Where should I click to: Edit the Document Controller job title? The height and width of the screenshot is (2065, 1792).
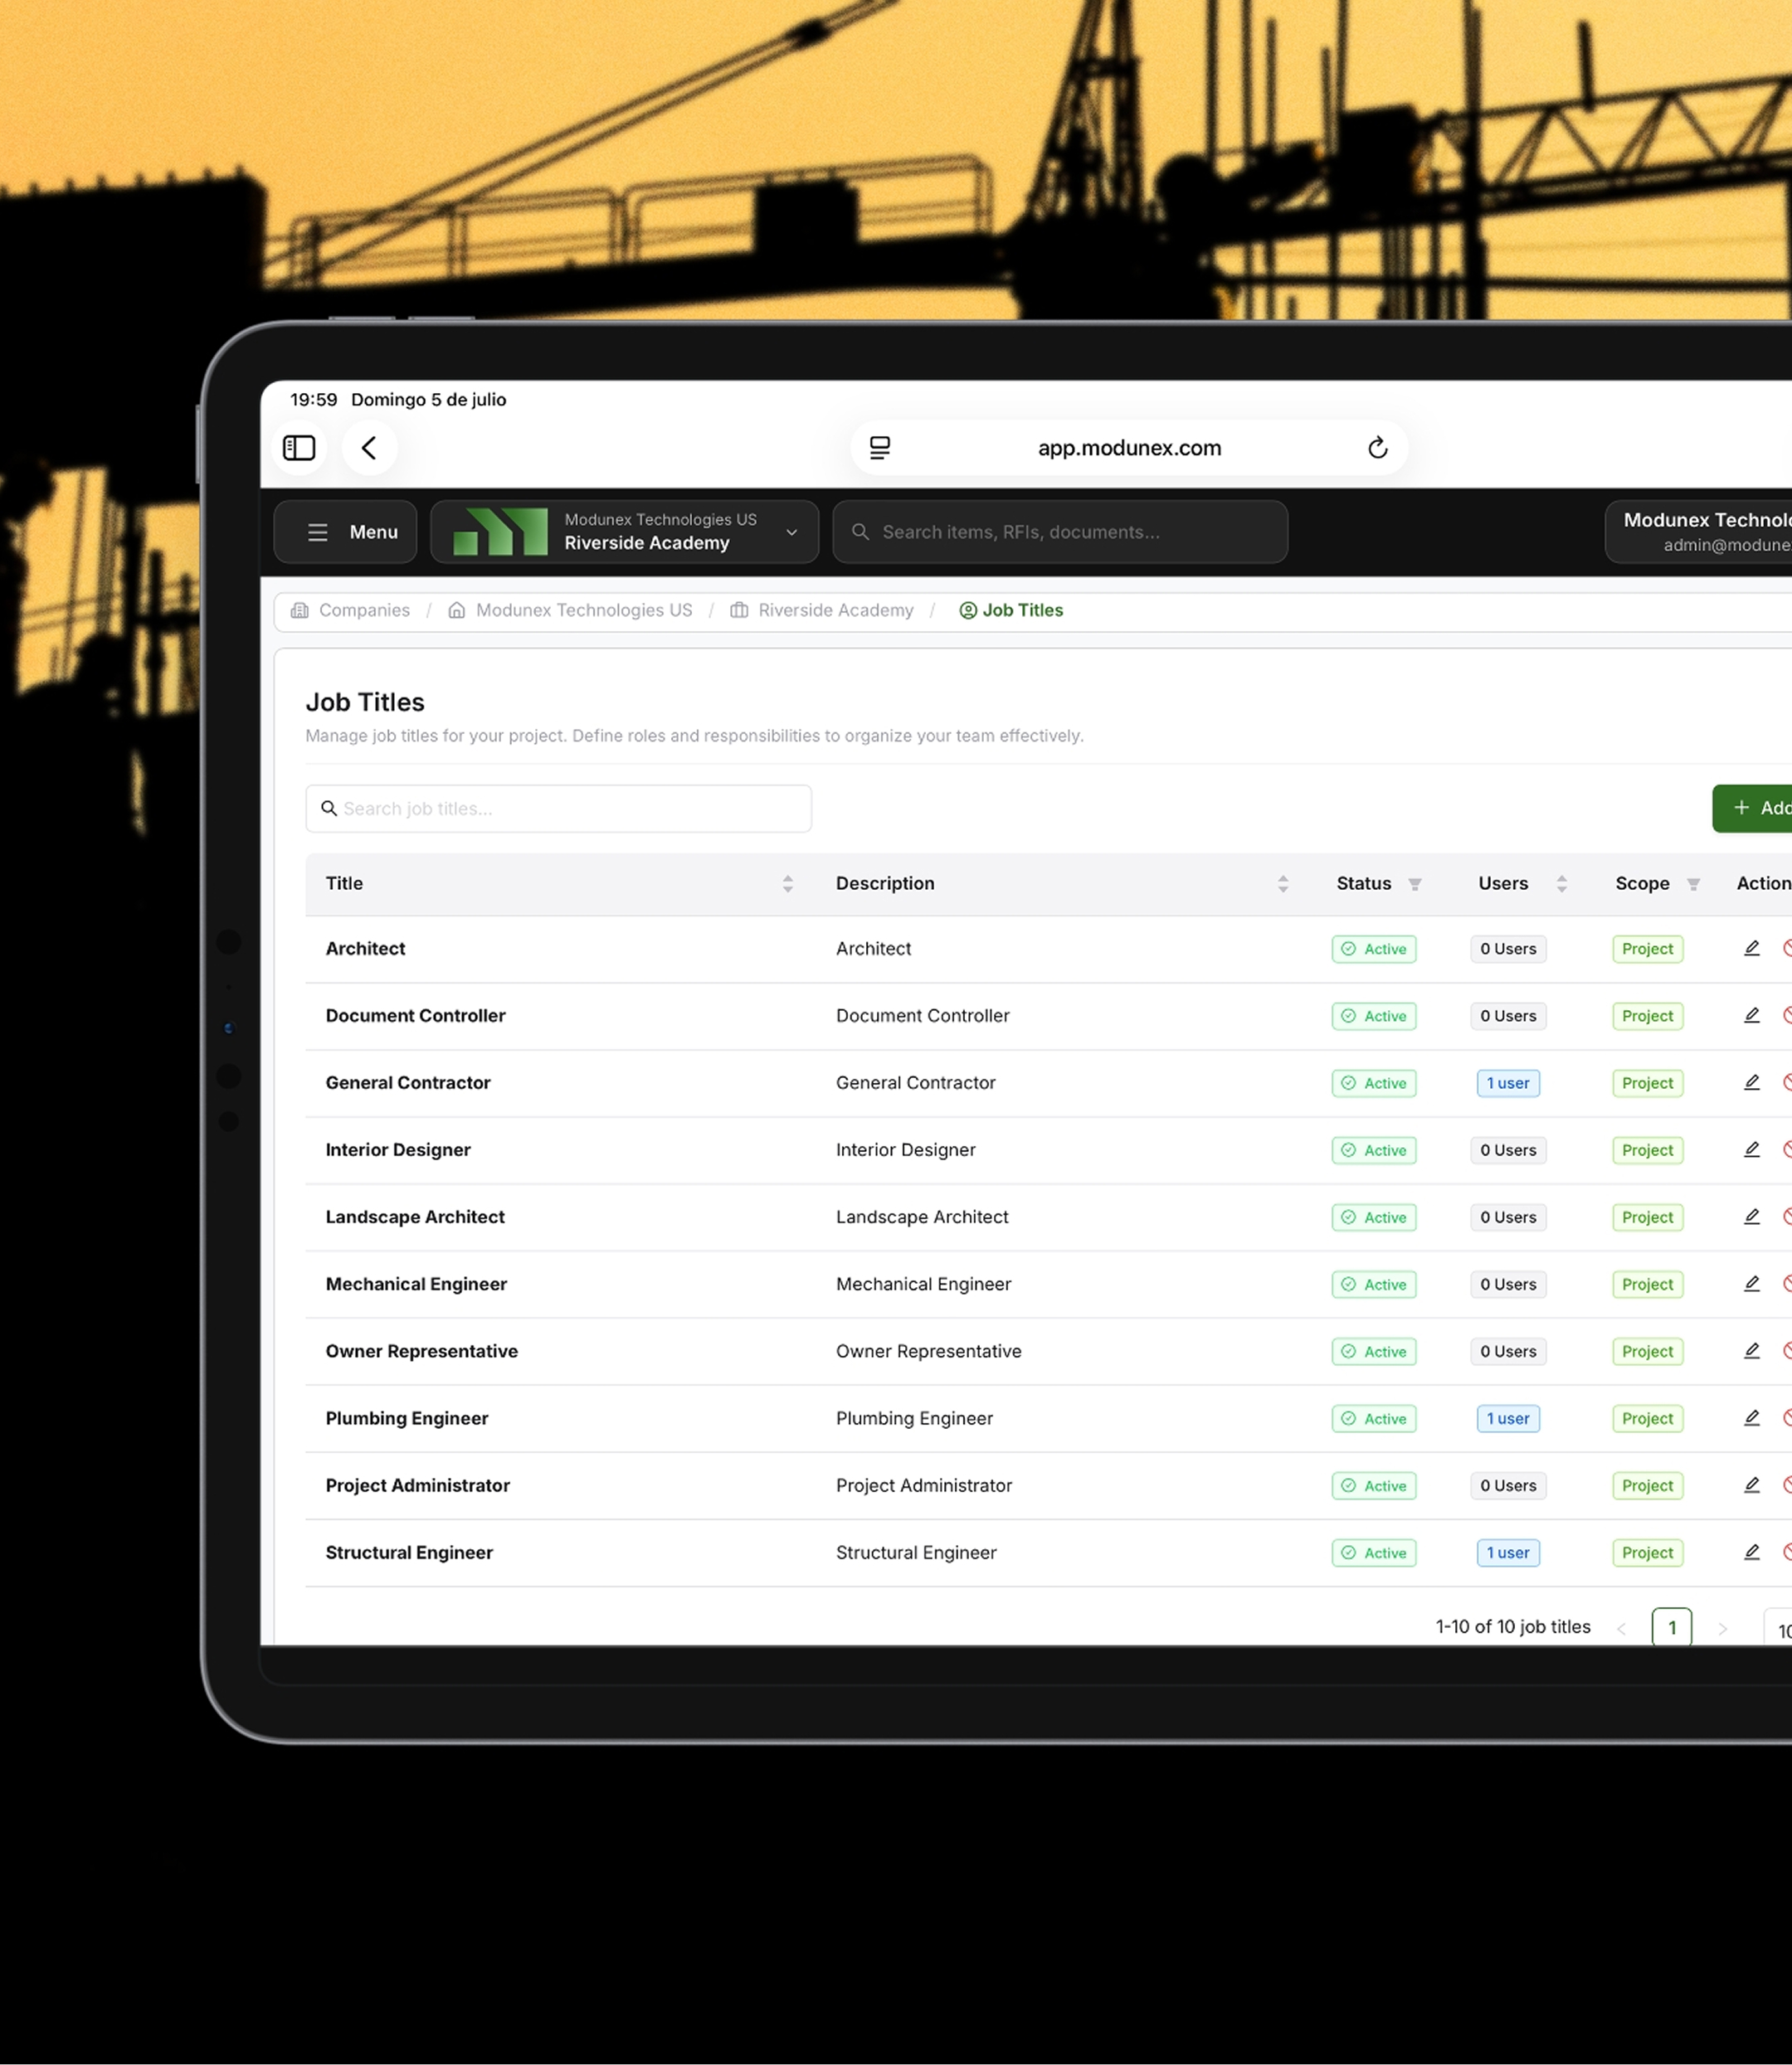tap(1752, 1016)
